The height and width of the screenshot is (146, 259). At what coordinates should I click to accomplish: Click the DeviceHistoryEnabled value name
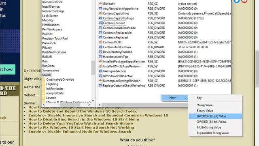point(117,52)
